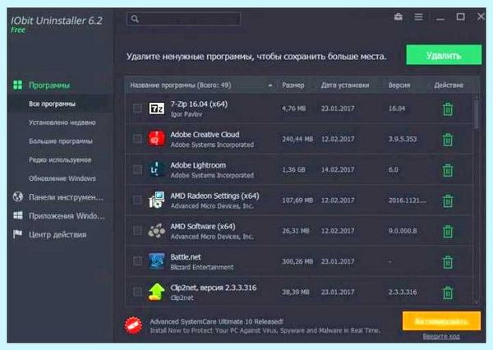Open the hamburger menu icon

pyautogui.click(x=418, y=17)
